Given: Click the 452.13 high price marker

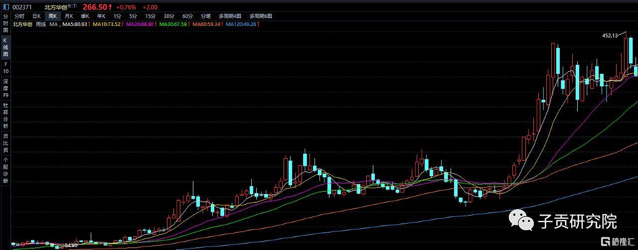Looking at the screenshot, I should pyautogui.click(x=610, y=35).
